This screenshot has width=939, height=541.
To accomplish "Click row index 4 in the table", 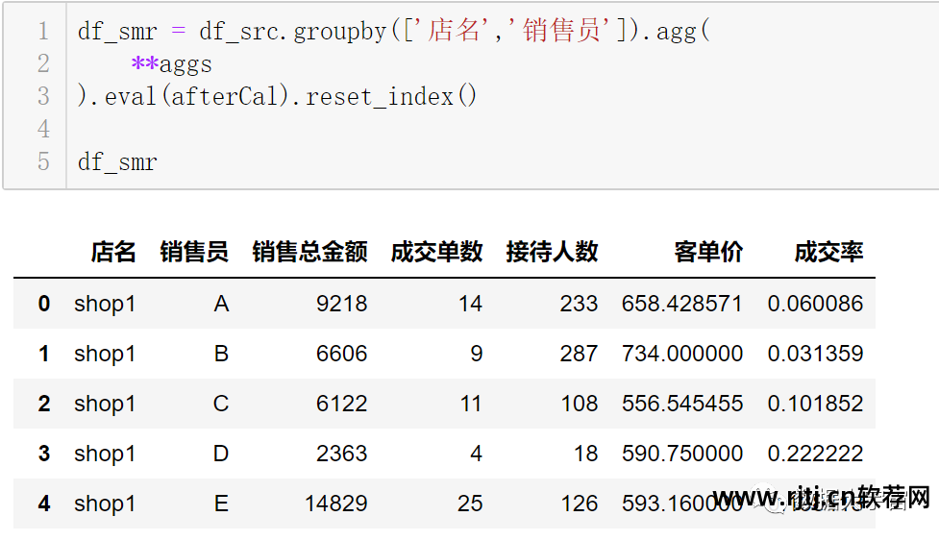I will [43, 504].
